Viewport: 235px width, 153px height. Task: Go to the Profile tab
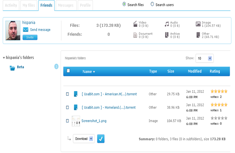click(85, 6)
